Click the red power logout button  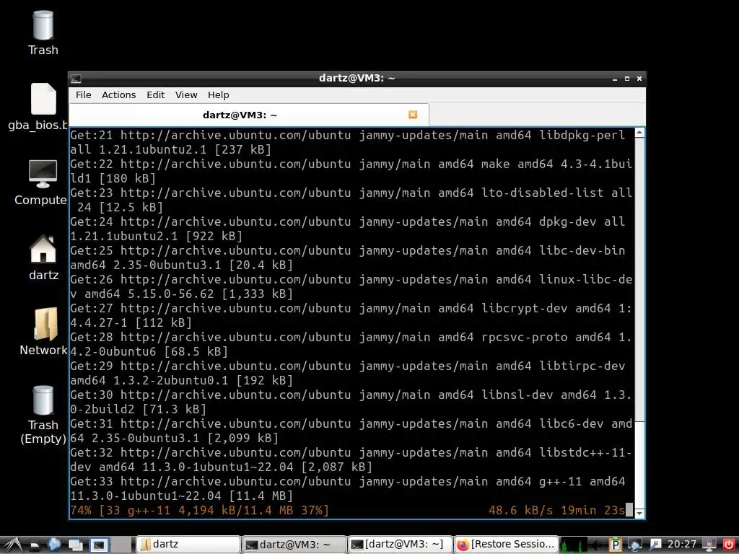[729, 544]
